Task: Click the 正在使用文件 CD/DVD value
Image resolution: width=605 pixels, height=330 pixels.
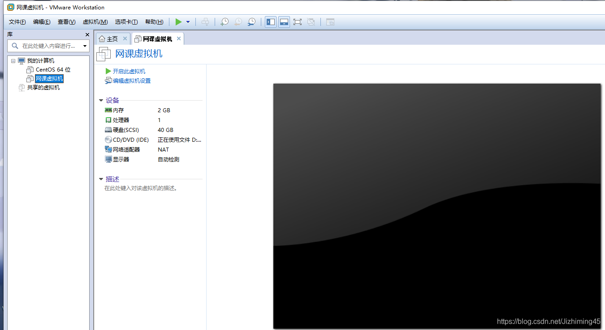Action: (x=180, y=140)
